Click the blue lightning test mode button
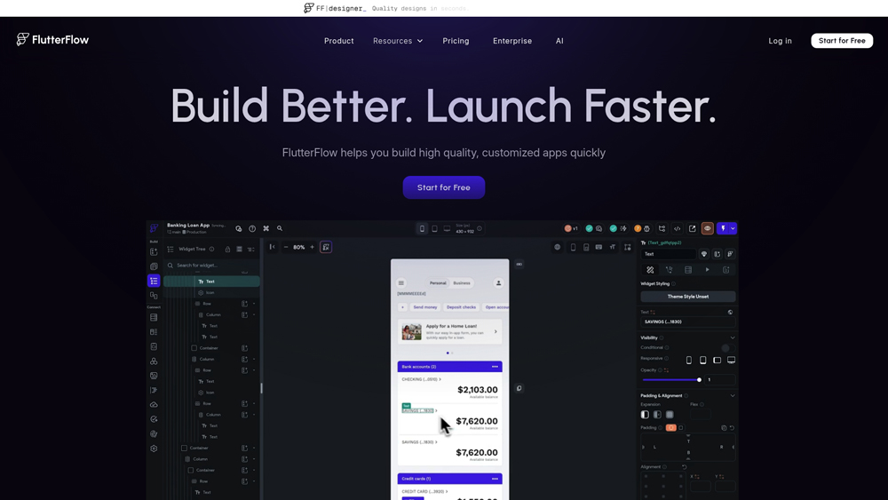The height and width of the screenshot is (500, 888). (x=723, y=229)
